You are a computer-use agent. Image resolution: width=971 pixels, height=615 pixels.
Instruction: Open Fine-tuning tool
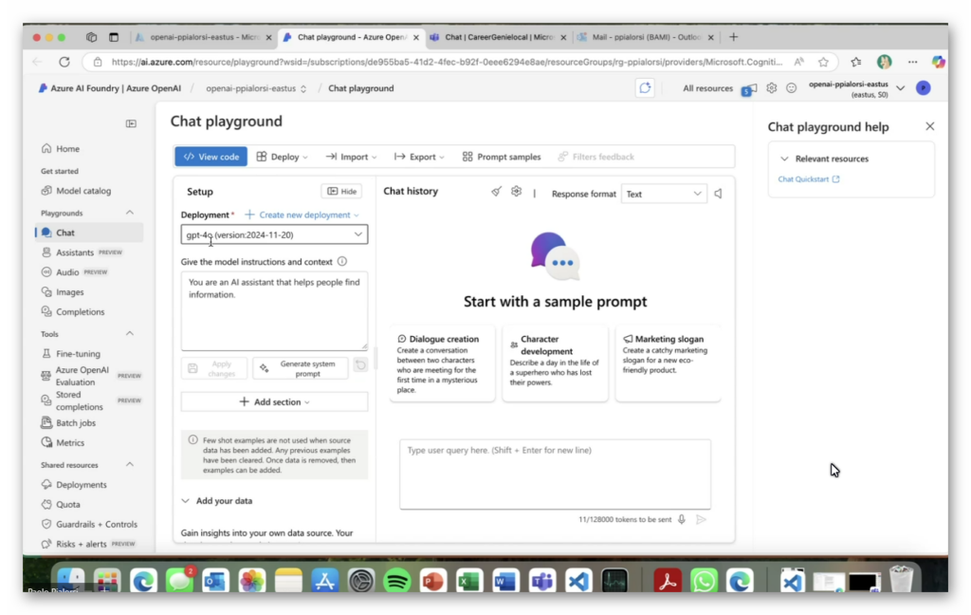(x=70, y=353)
